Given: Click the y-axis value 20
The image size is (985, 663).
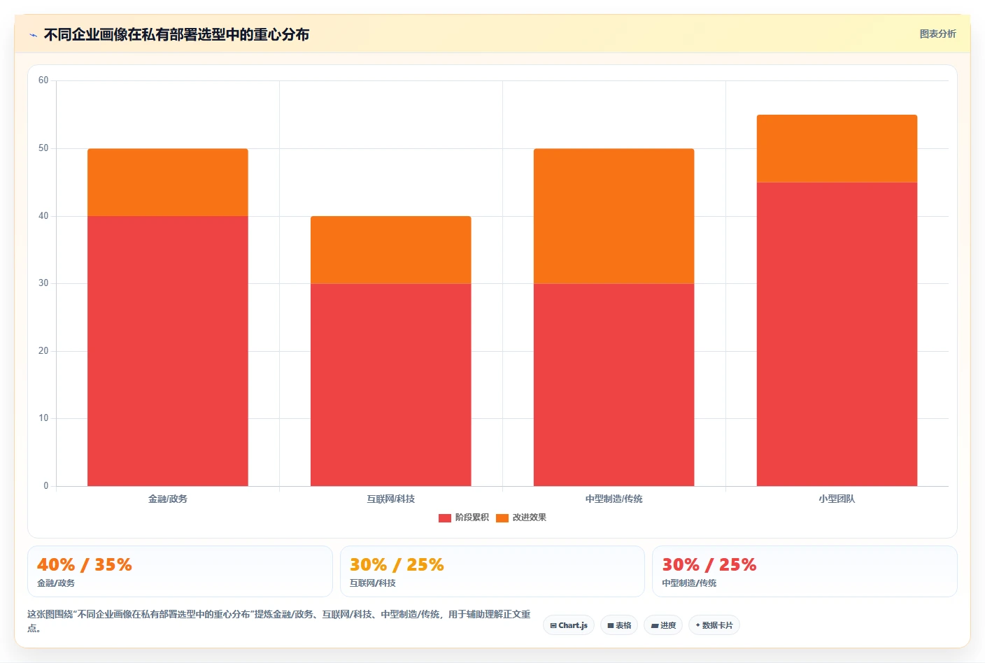Looking at the screenshot, I should pyautogui.click(x=43, y=351).
